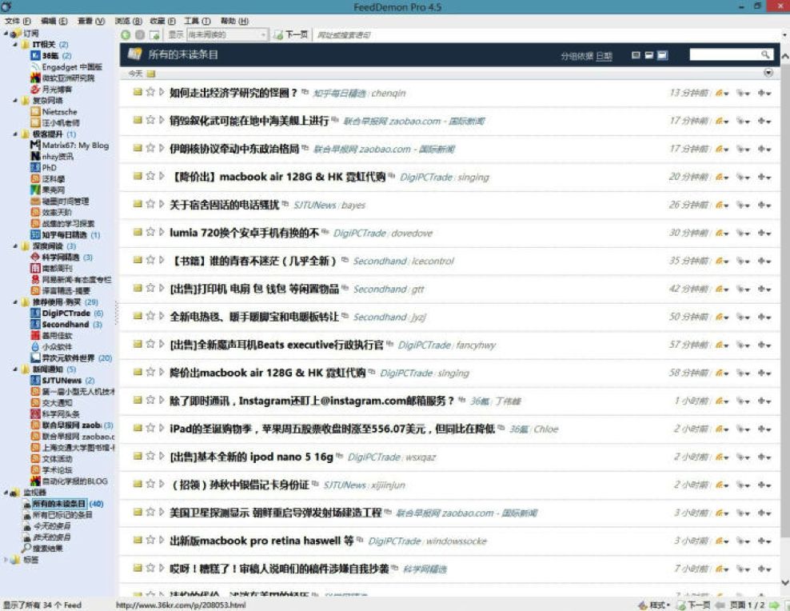
Task: Open the 工具 menu
Action: (197, 21)
